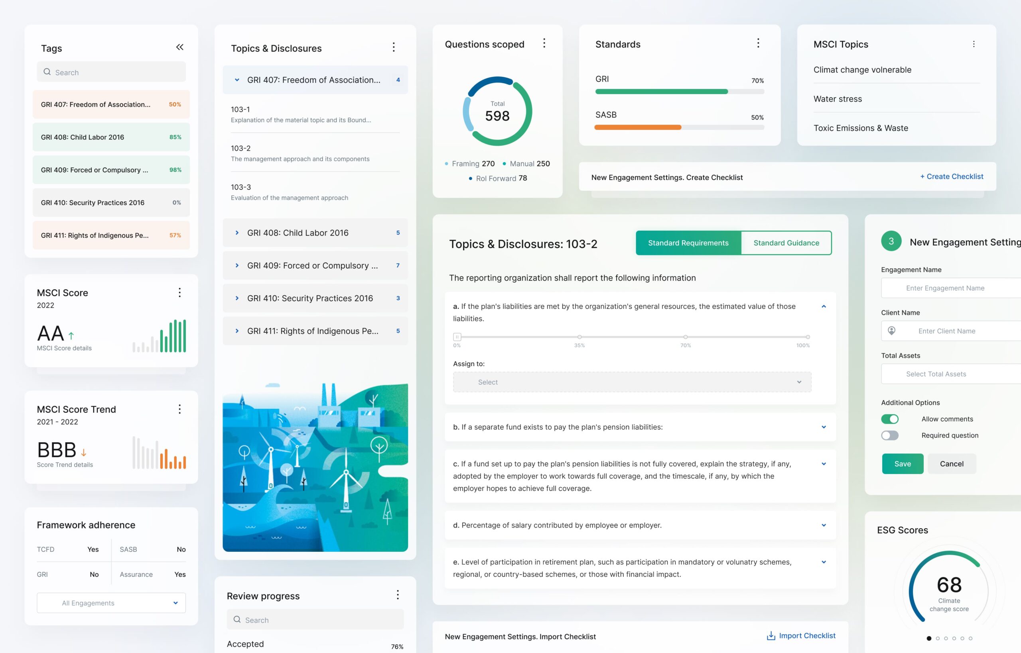Viewport: 1021px width, 653px height.
Task: Click the search magnifier icon in Tags
Action: [47, 72]
